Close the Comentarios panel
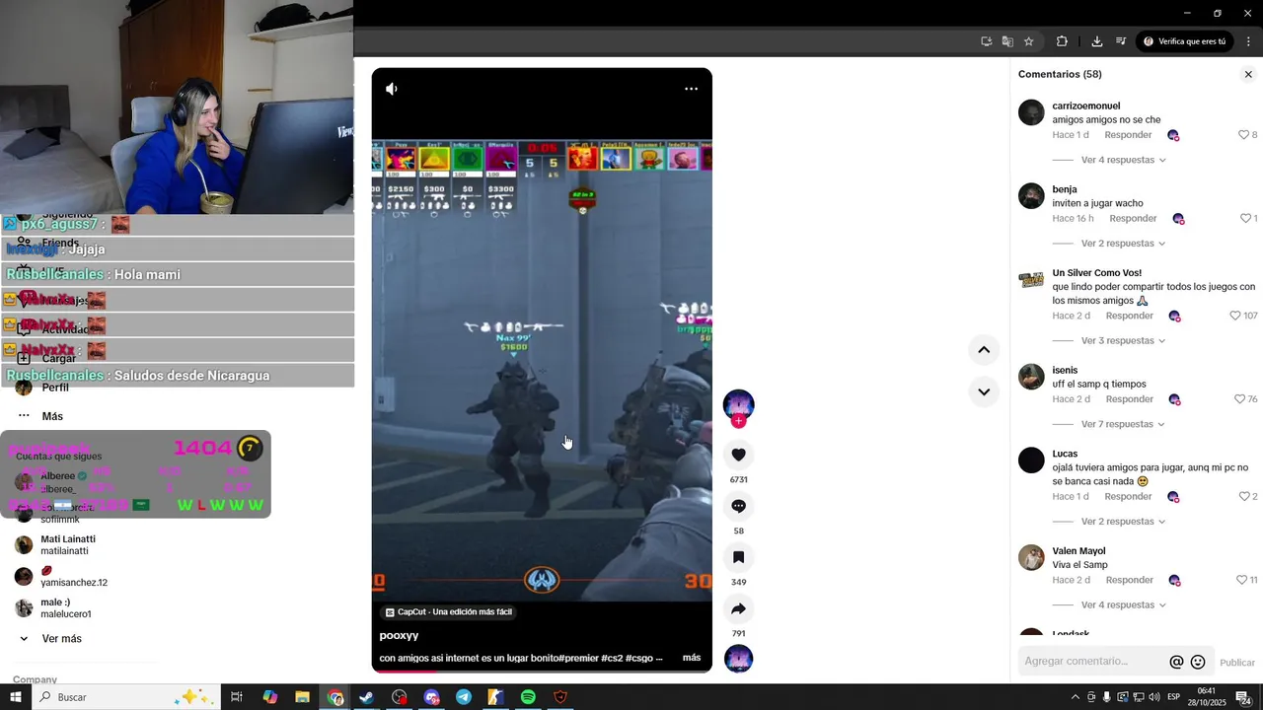 point(1248,74)
